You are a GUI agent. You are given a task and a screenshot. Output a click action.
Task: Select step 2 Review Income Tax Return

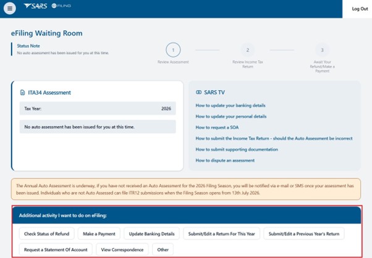(247, 50)
